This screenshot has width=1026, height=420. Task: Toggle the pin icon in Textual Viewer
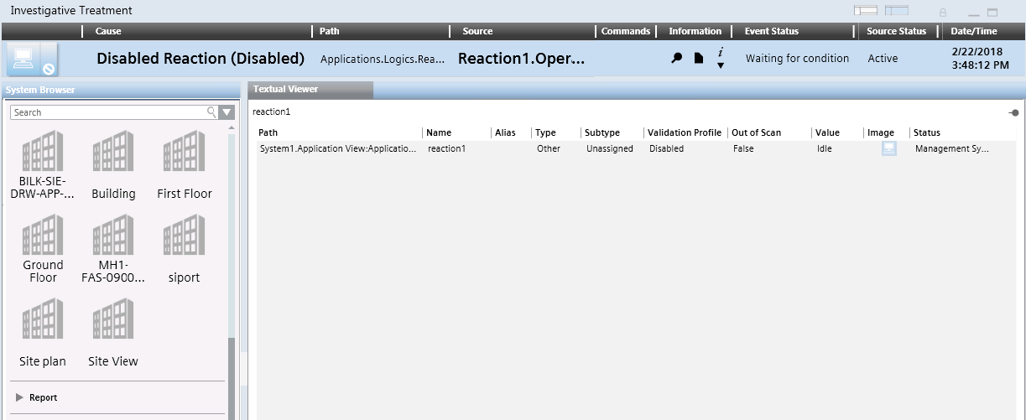[x=1013, y=112]
